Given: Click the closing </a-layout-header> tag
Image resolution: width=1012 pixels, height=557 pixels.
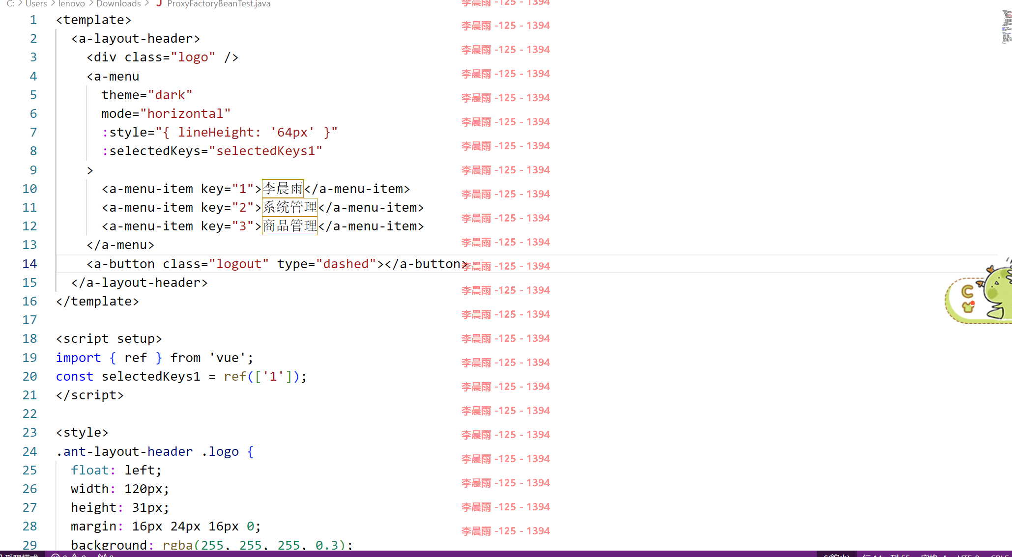Looking at the screenshot, I should tap(140, 283).
